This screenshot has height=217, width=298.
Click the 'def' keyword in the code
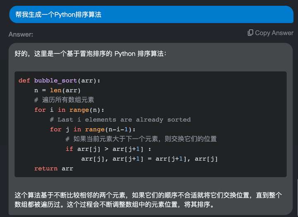click(x=24, y=81)
